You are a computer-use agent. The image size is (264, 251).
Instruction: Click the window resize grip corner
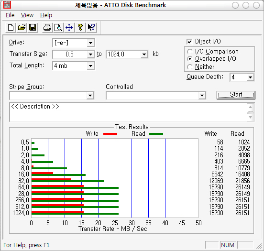coord(259,246)
